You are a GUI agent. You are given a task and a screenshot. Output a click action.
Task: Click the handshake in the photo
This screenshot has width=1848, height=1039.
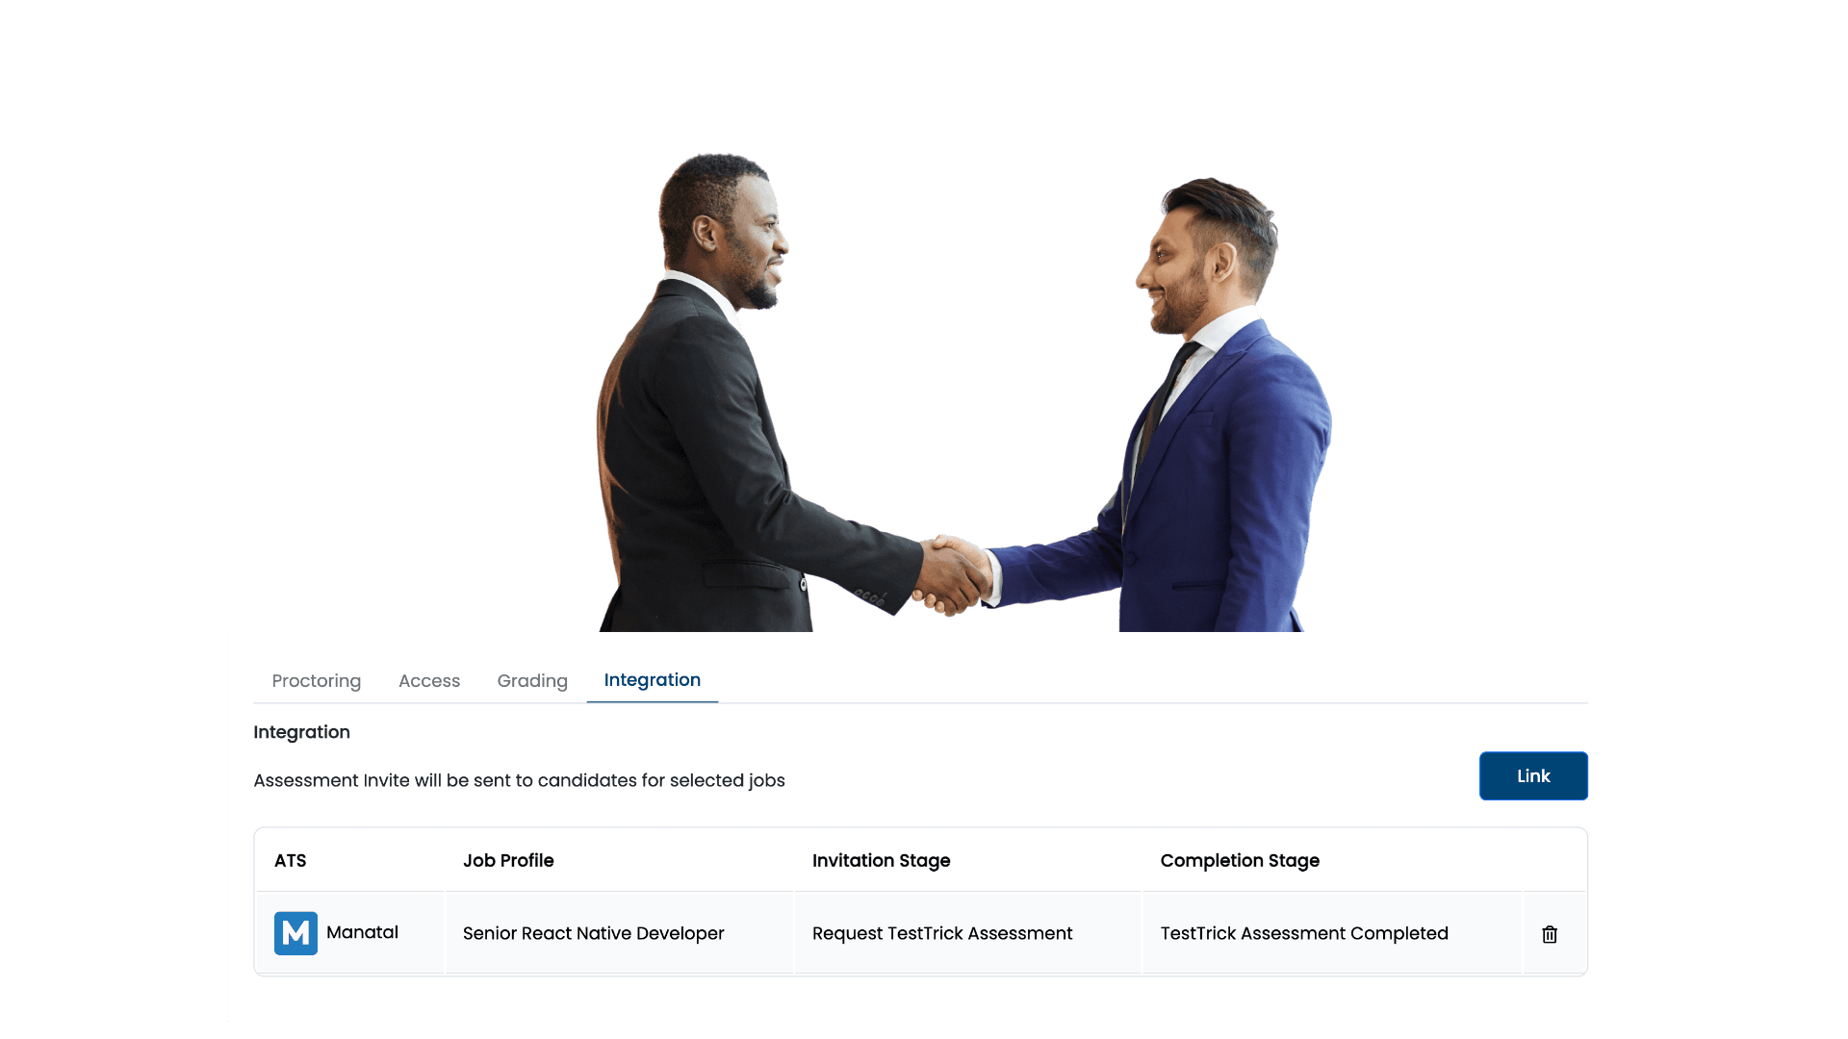pyautogui.click(x=955, y=575)
